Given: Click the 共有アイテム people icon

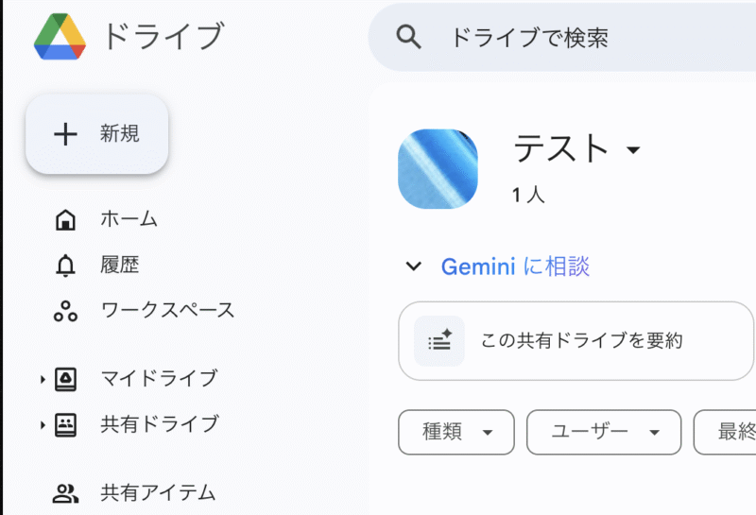Looking at the screenshot, I should pos(65,493).
